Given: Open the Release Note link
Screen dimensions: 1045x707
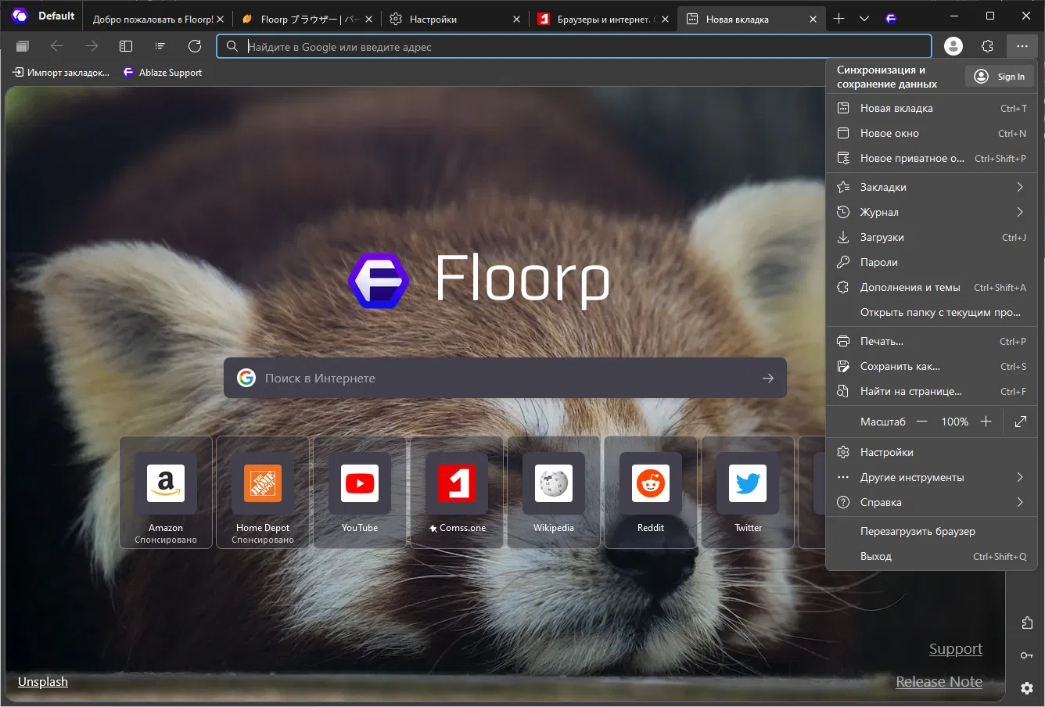Looking at the screenshot, I should (939, 682).
